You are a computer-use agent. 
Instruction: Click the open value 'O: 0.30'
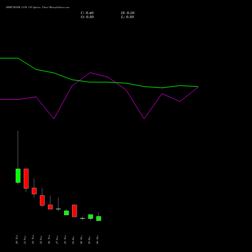tap(87, 17)
